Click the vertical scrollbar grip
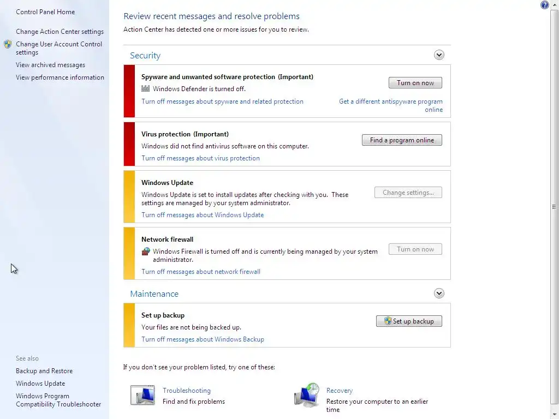Image resolution: width=559 pixels, height=419 pixels. point(554,207)
